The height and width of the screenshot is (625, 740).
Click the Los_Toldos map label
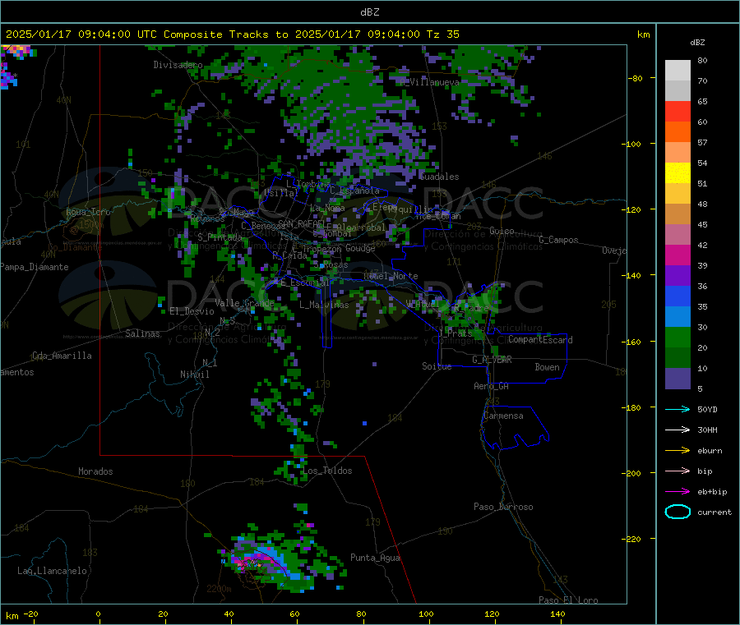pos(327,471)
